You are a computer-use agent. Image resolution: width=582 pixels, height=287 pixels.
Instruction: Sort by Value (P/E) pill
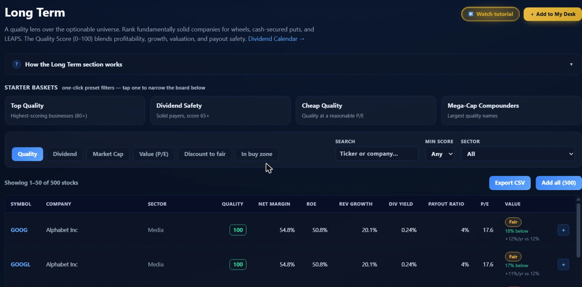(x=154, y=154)
